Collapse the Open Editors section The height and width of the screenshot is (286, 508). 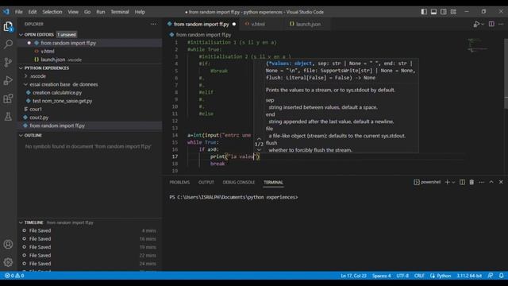[21, 34]
